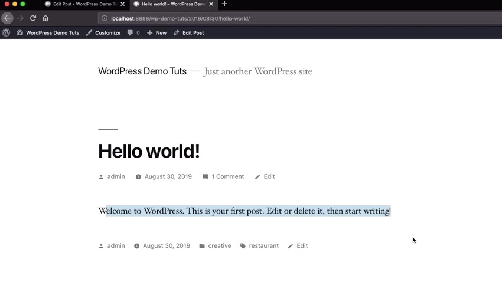Click the footer clock icon before date
Screen dimensions: 502x282
pos(136,246)
